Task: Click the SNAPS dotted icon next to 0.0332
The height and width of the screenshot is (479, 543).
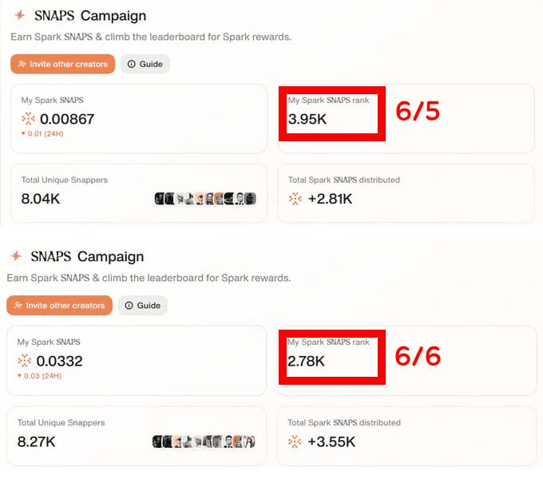Action: coord(24,361)
